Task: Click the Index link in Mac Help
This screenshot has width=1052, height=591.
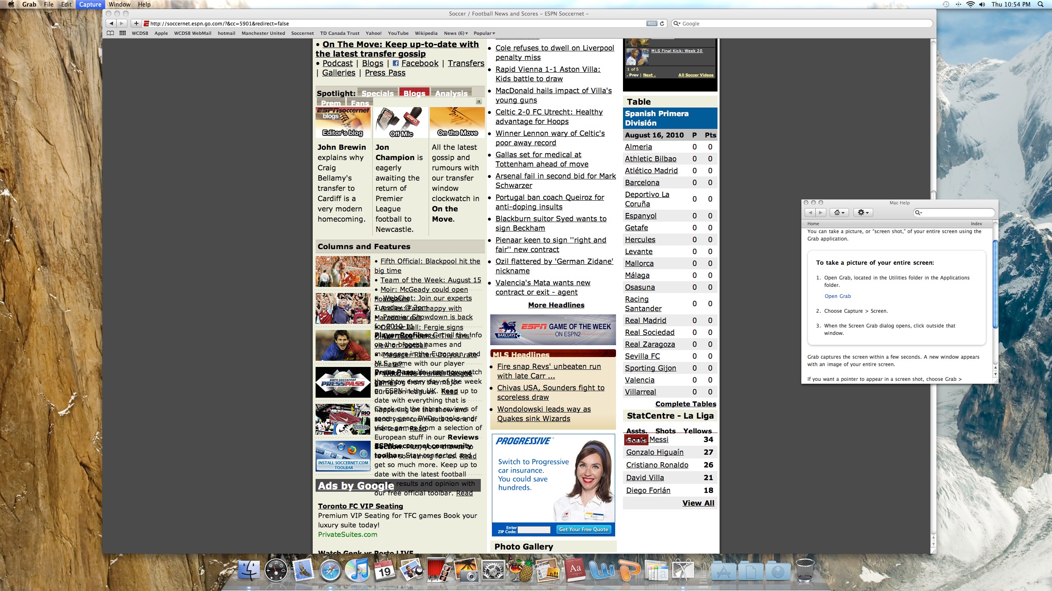Action: click(976, 224)
